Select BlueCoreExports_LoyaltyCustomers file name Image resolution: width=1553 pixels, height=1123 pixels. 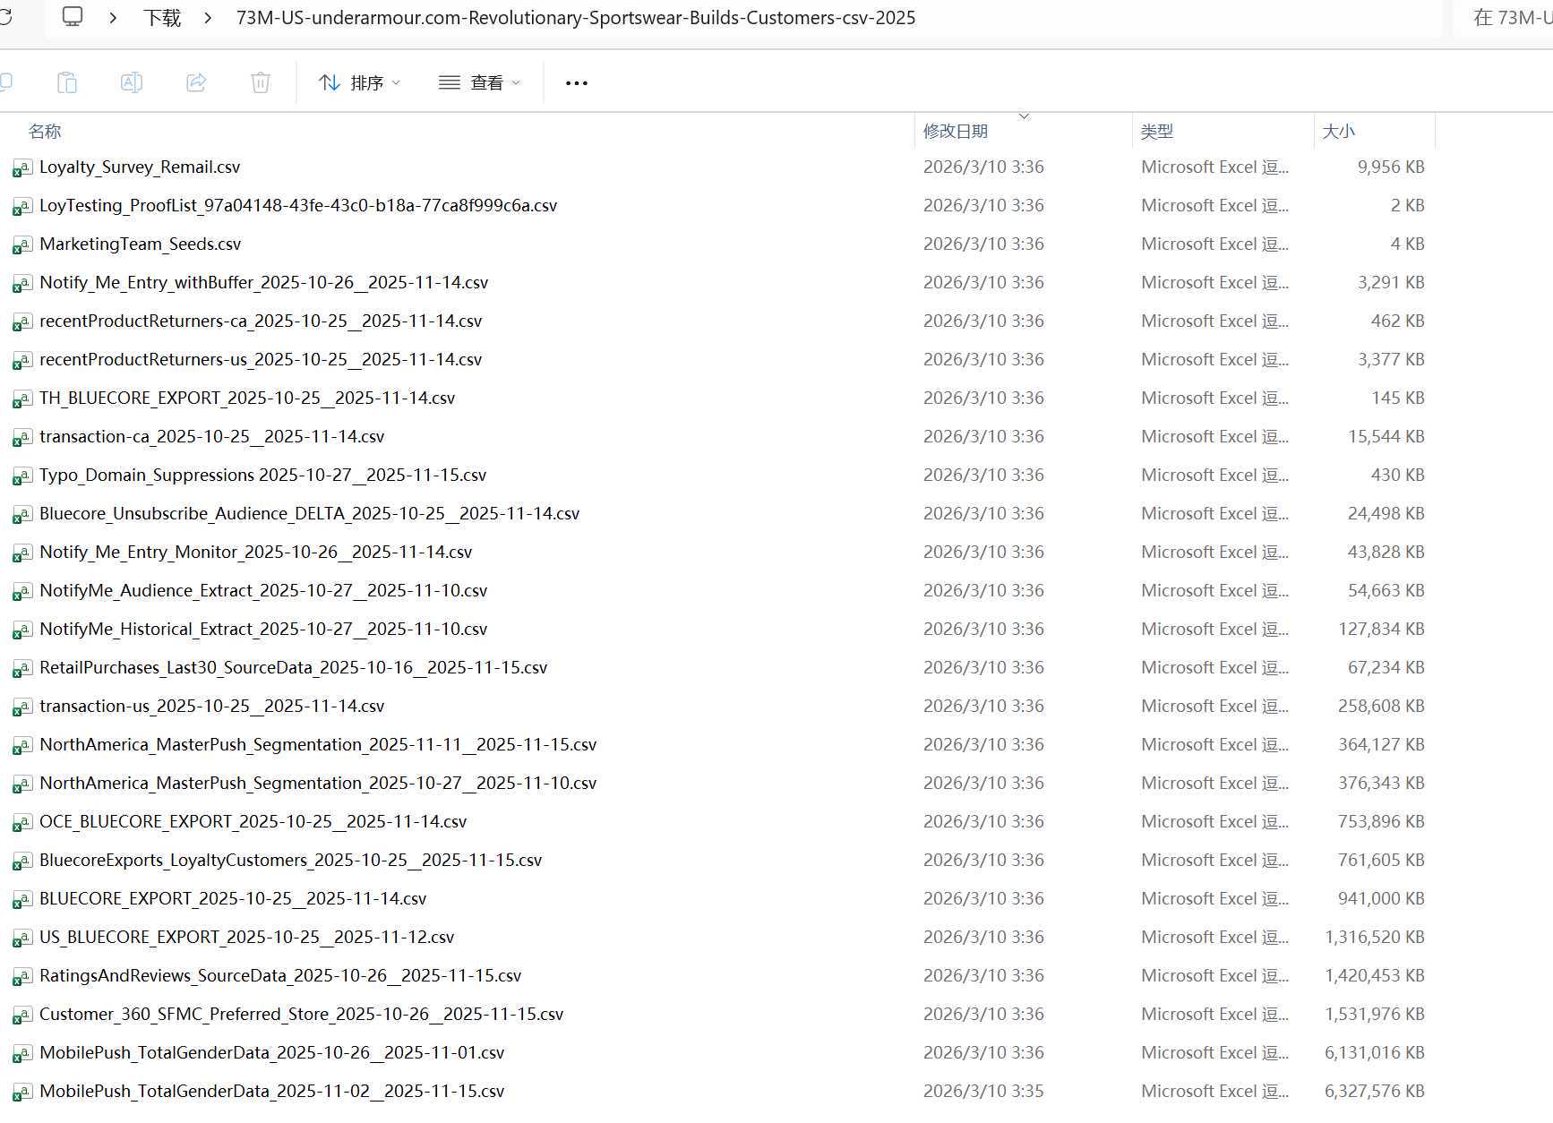pyautogui.click(x=291, y=860)
